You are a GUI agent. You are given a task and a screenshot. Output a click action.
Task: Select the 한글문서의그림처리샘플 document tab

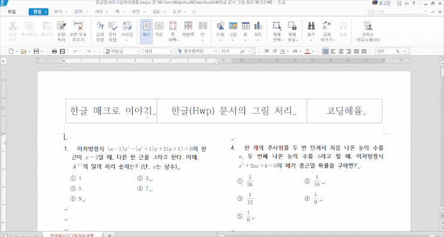(72, 235)
